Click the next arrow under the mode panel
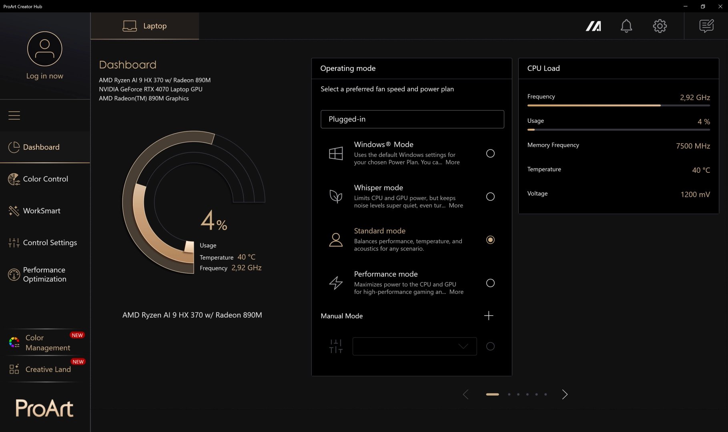Screen dimensions: 728x432 pyautogui.click(x=565, y=394)
